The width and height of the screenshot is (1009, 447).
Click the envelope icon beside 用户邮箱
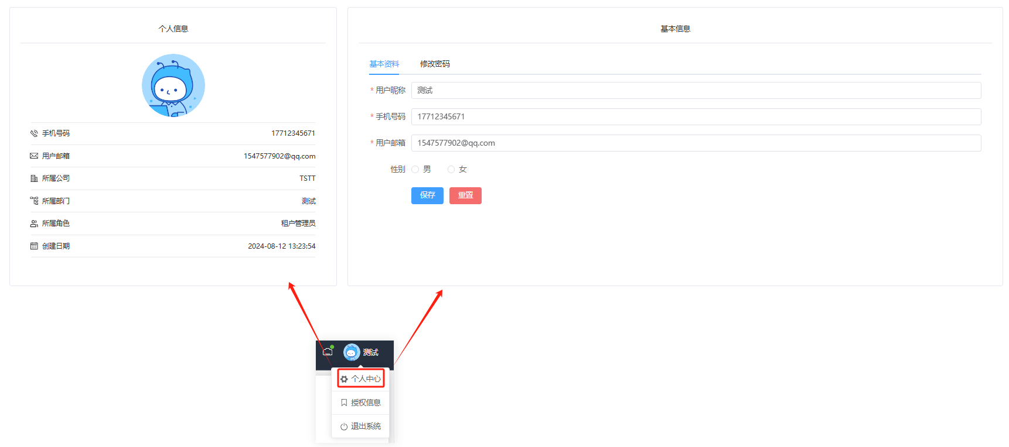click(x=34, y=156)
